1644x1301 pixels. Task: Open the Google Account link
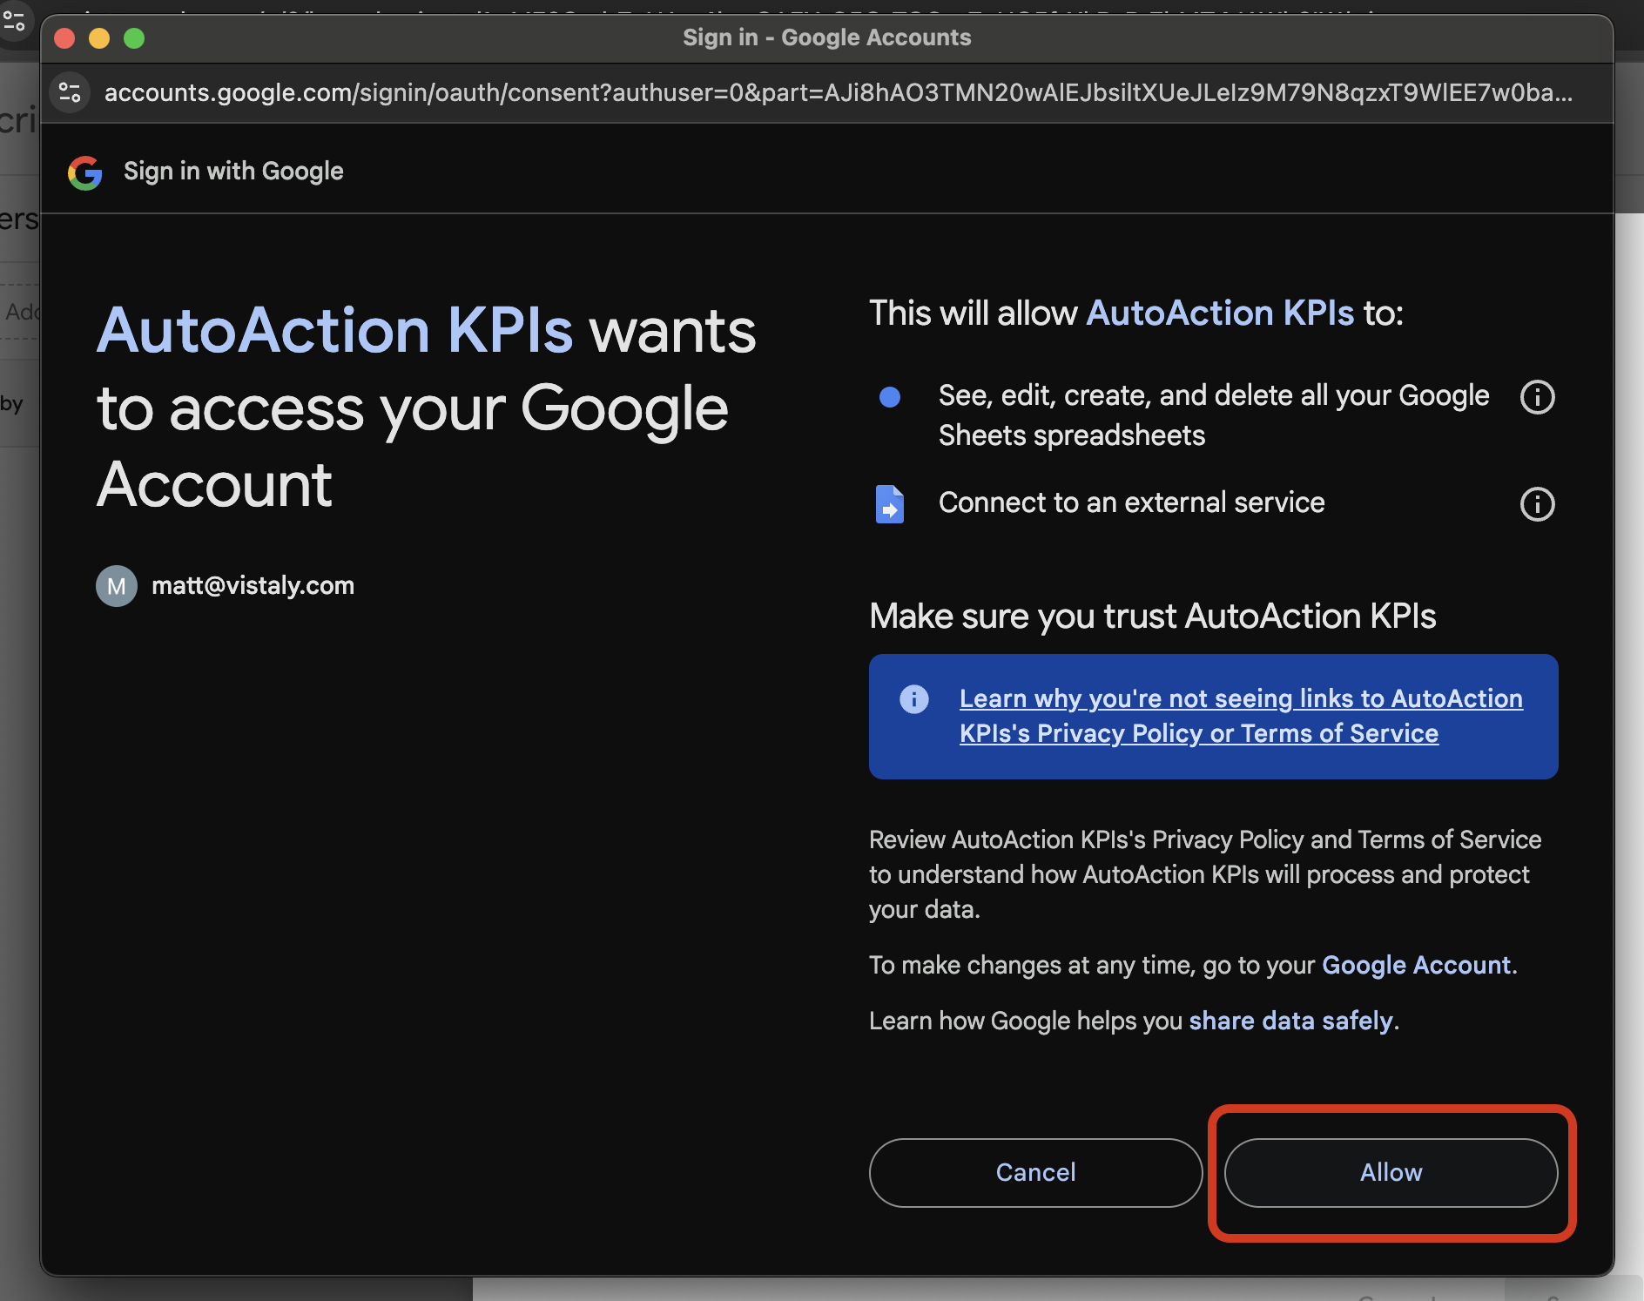(1416, 965)
